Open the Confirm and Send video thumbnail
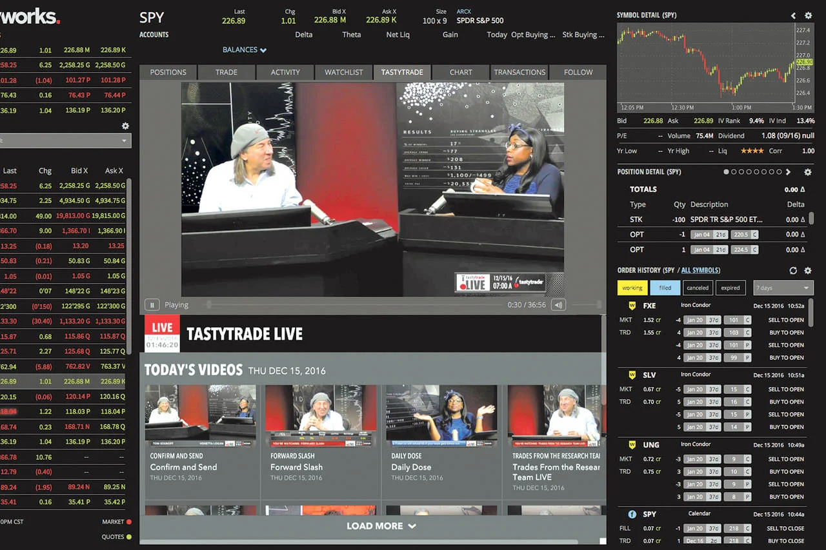 [200, 416]
